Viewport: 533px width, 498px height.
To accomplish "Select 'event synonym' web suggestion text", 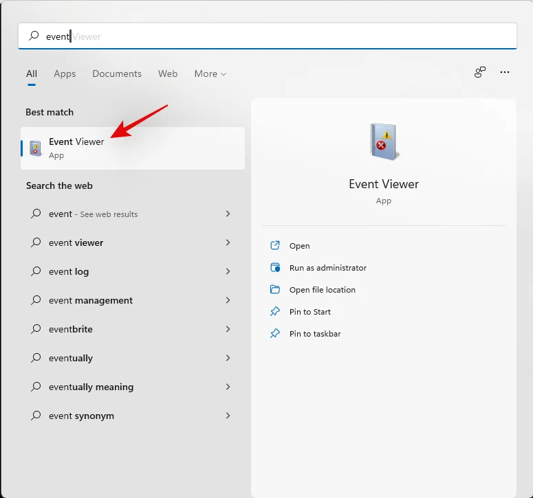I will [x=81, y=416].
